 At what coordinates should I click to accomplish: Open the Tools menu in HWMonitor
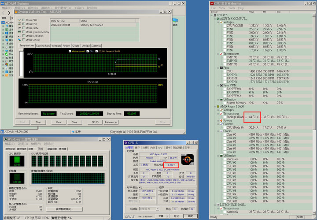point(232,8)
